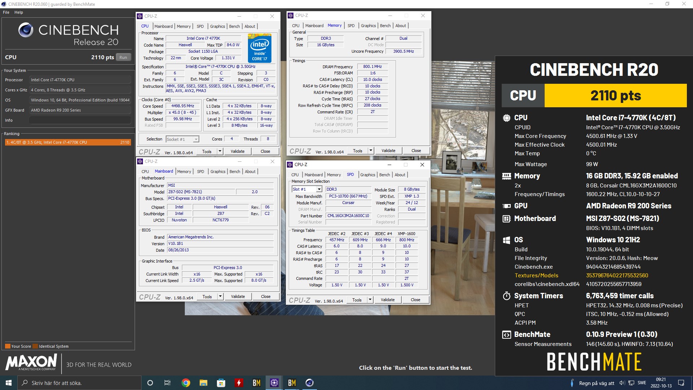
Task: Click the Intel Core i7 logo badge
Action: pyautogui.click(x=260, y=48)
